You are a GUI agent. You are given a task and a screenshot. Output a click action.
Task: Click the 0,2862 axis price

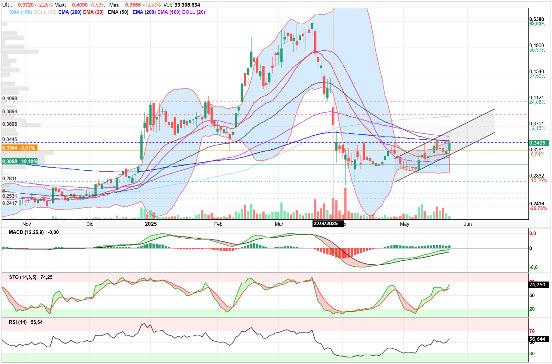537,176
